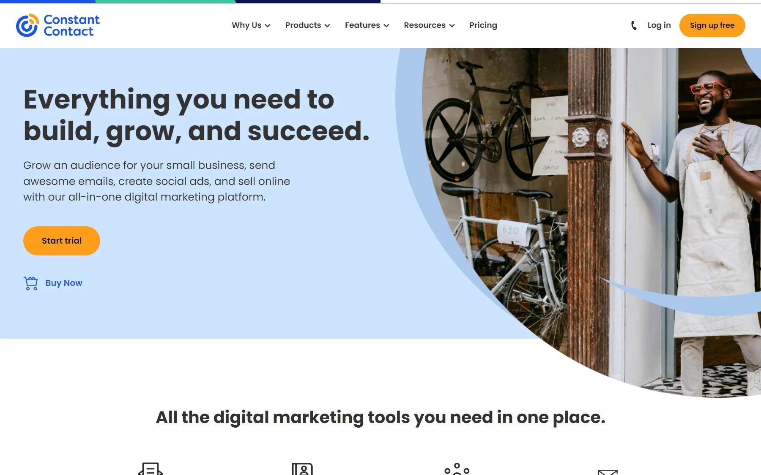The width and height of the screenshot is (761, 475).
Task: Click the people group icon at bottom
Action: click(457, 469)
